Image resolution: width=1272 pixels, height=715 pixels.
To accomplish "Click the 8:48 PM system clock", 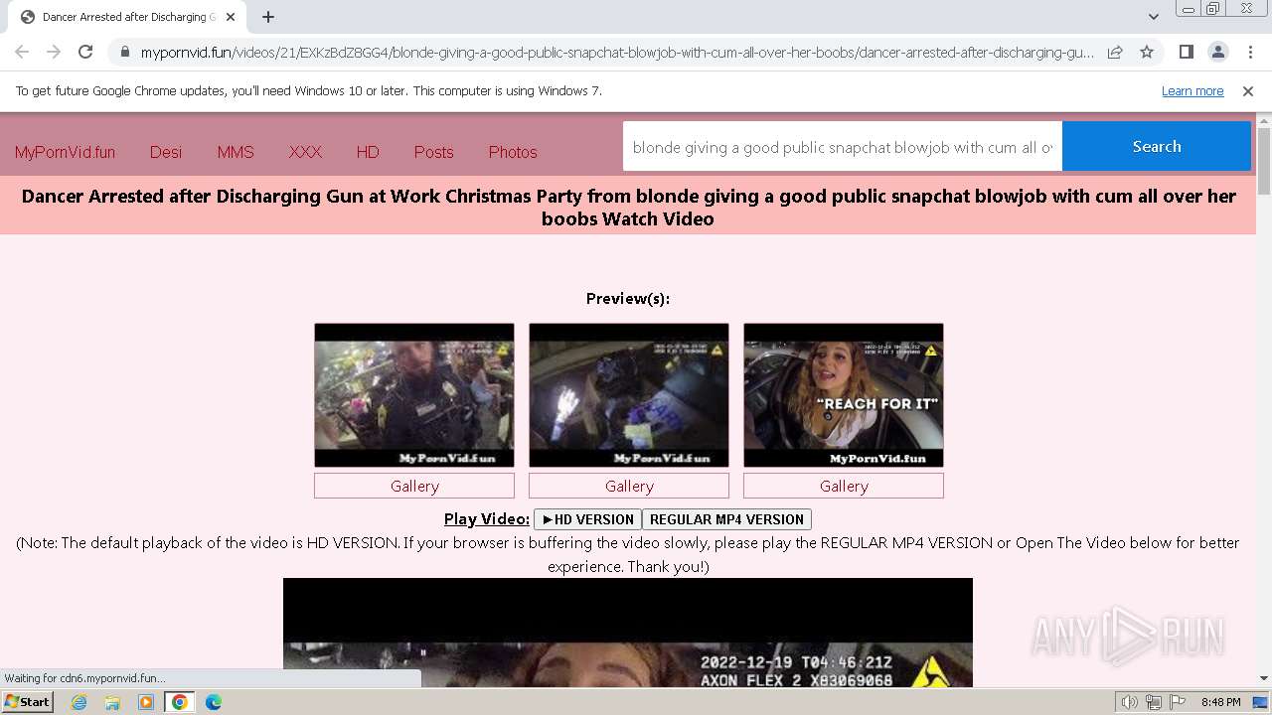I will coord(1220,702).
